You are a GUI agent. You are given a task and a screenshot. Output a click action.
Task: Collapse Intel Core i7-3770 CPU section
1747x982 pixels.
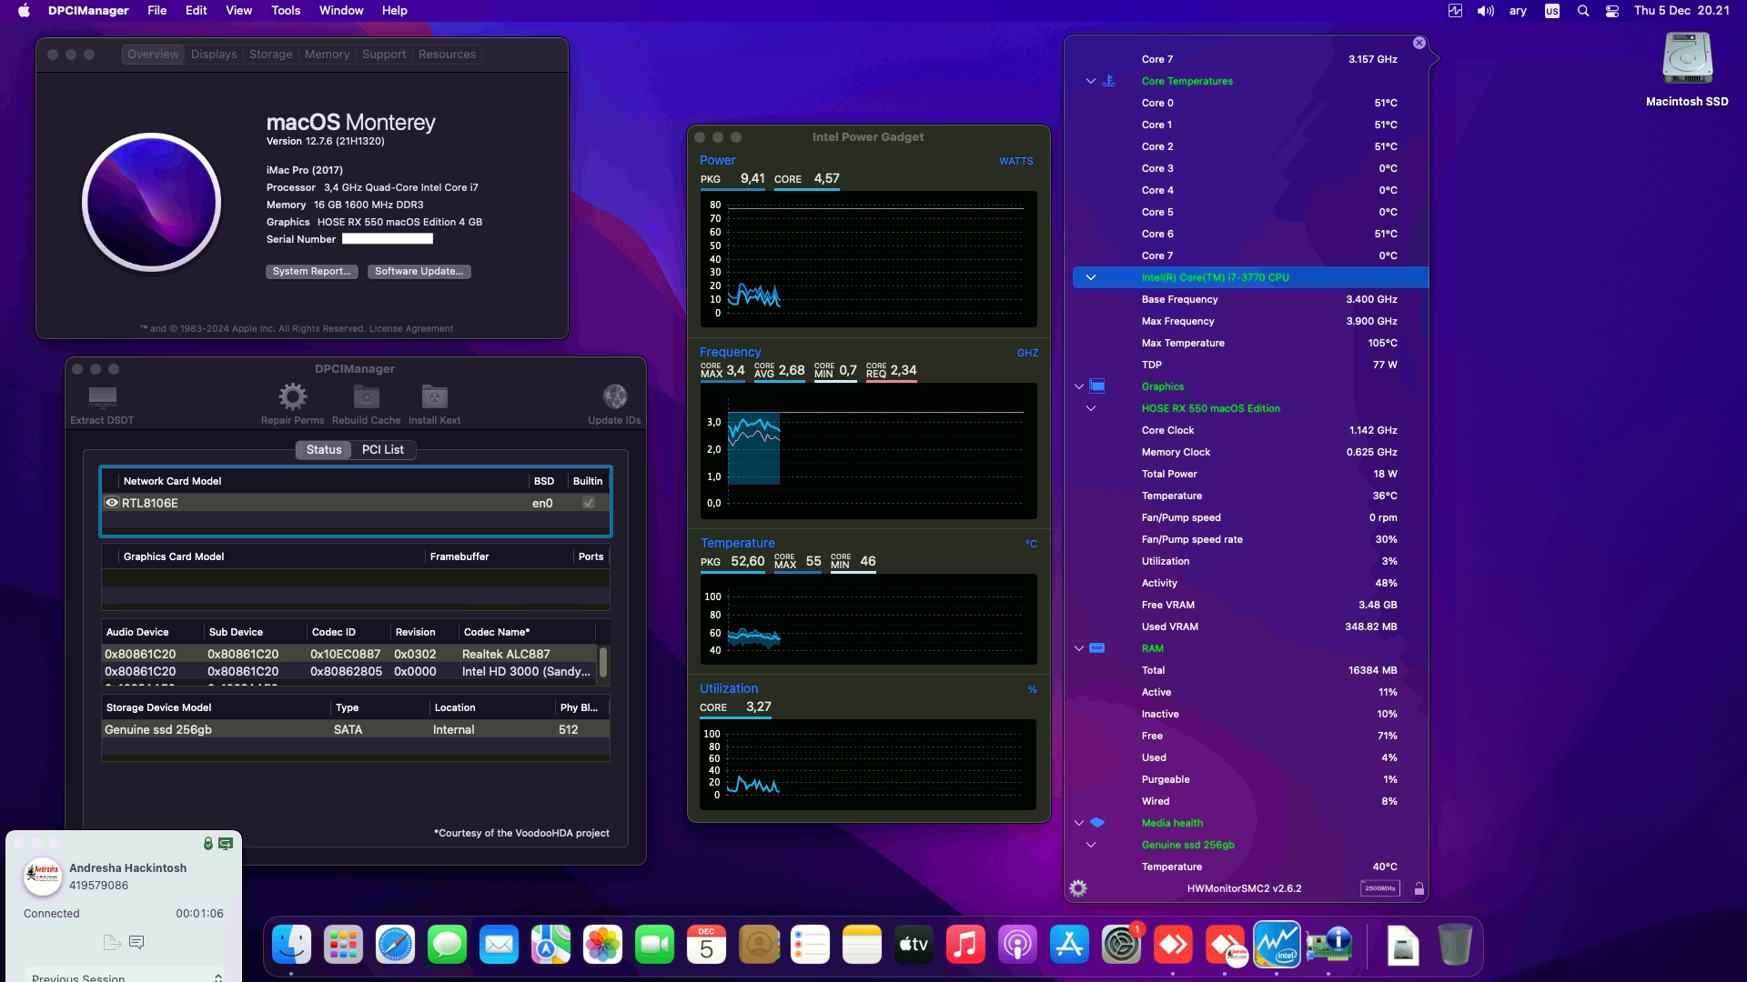[x=1091, y=277]
